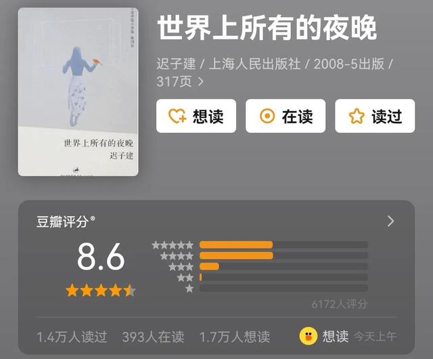This screenshot has width=433, height=359.
Task: Open the book cover thumbnail
Action: point(78,92)
